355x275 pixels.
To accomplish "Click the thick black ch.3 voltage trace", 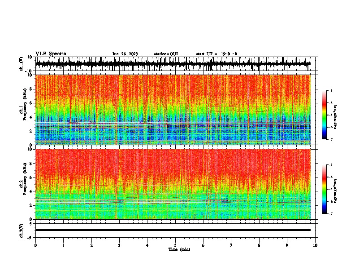I will click(x=173, y=230).
